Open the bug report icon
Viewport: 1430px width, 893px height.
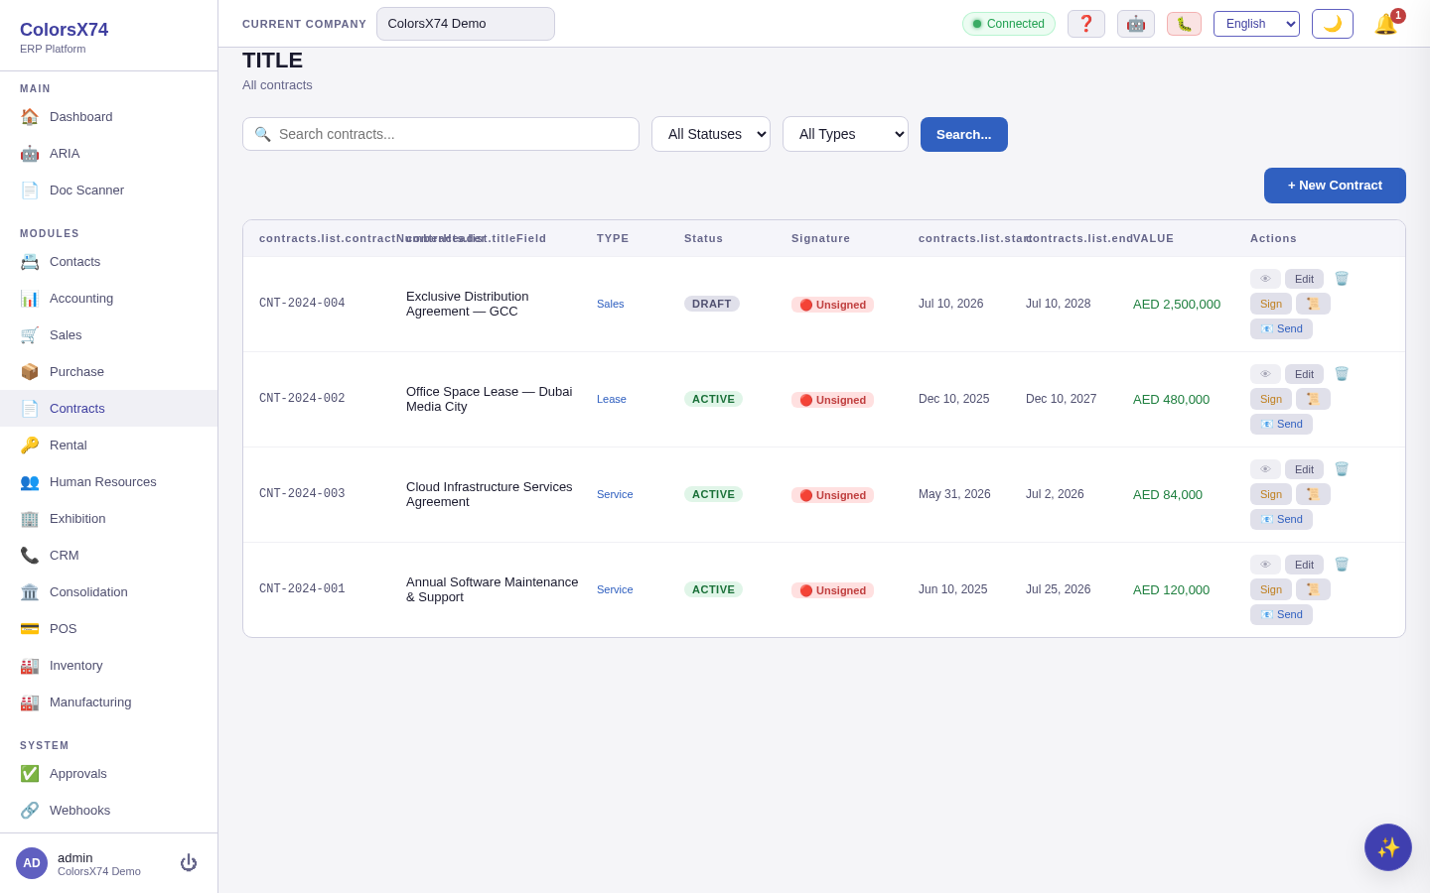tap(1184, 24)
